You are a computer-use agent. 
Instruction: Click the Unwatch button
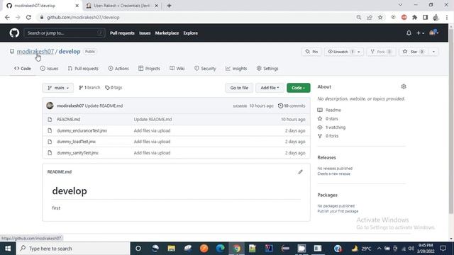(340, 52)
